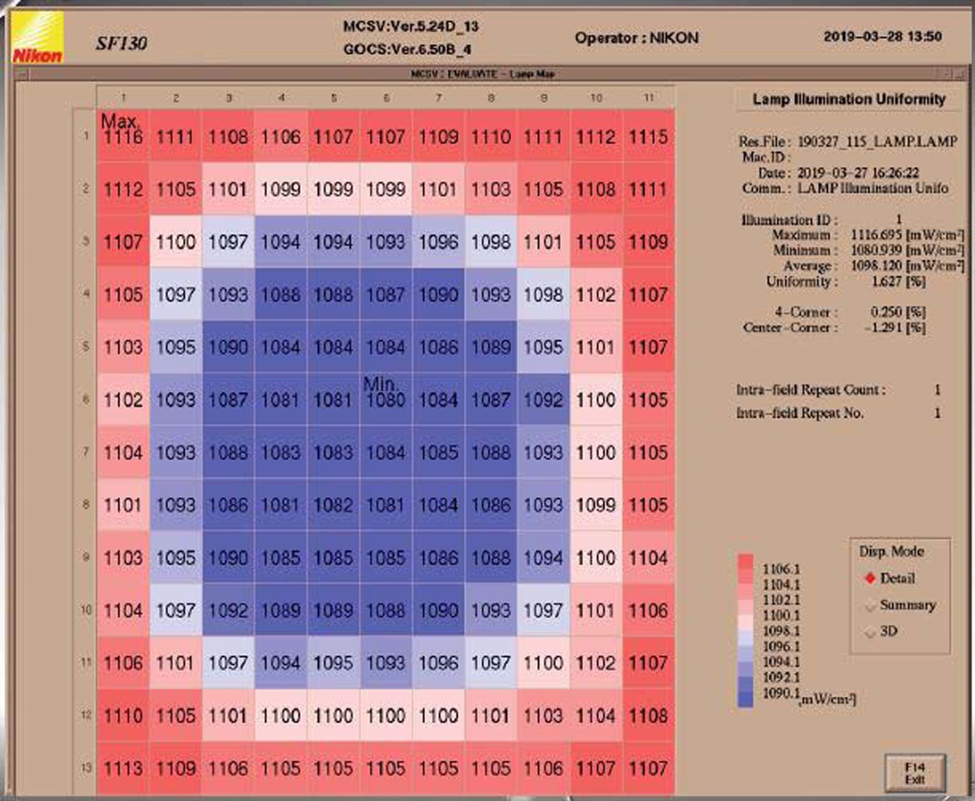Click the Minimum value 1080.939
The height and width of the screenshot is (801, 975).
click(x=877, y=250)
